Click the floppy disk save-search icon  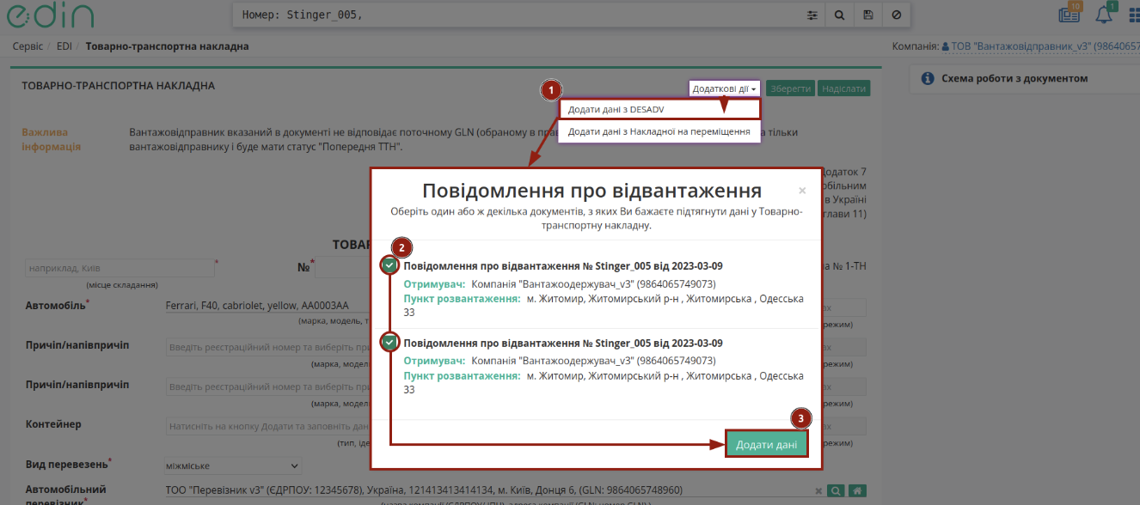[868, 15]
